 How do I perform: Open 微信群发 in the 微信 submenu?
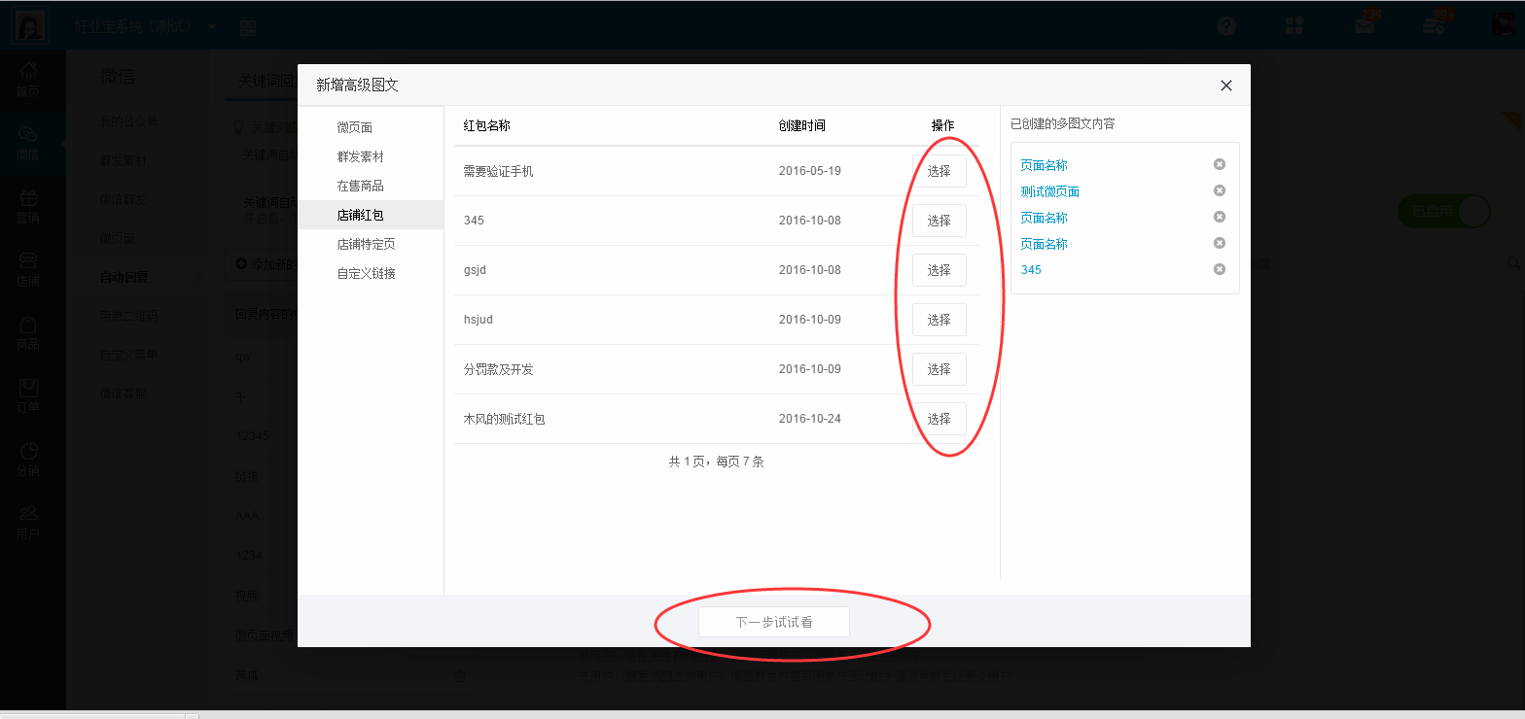[123, 199]
